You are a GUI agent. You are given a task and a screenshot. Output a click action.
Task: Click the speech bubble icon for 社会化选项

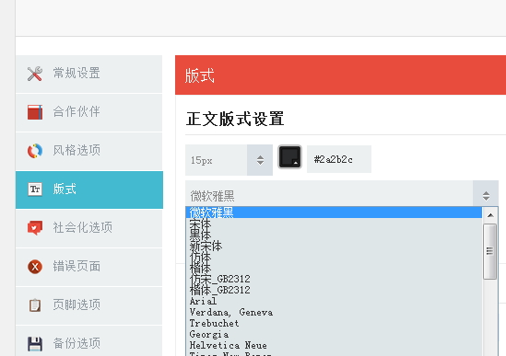(x=35, y=228)
